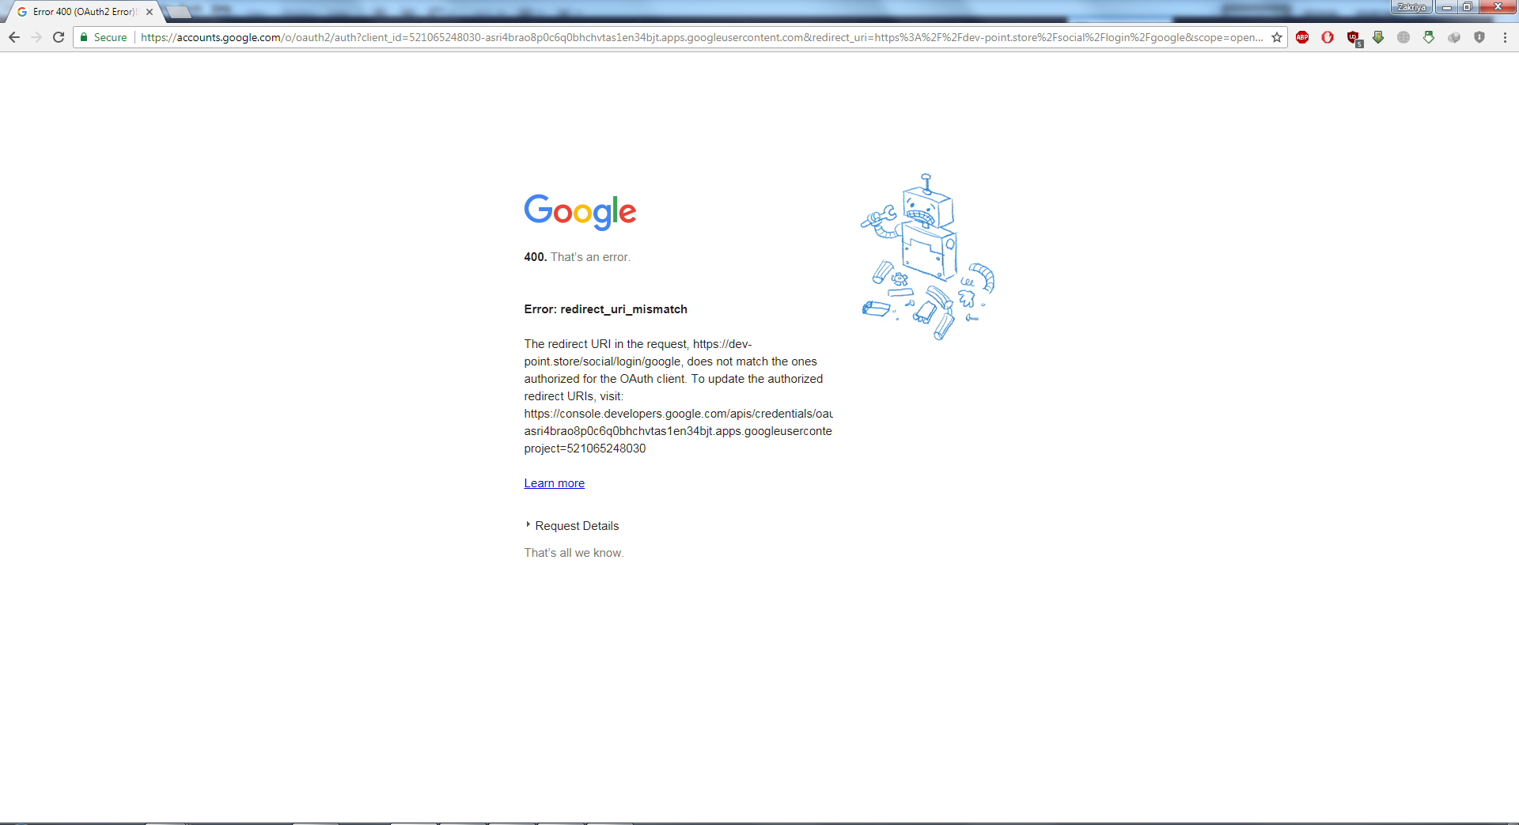Click the gray globe extension icon
The image size is (1519, 825).
pos(1403,37)
